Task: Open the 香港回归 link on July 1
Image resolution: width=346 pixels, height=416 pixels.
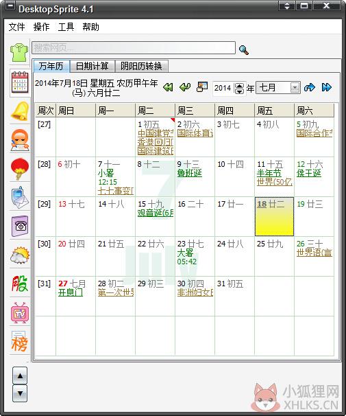Action: [x=156, y=142]
